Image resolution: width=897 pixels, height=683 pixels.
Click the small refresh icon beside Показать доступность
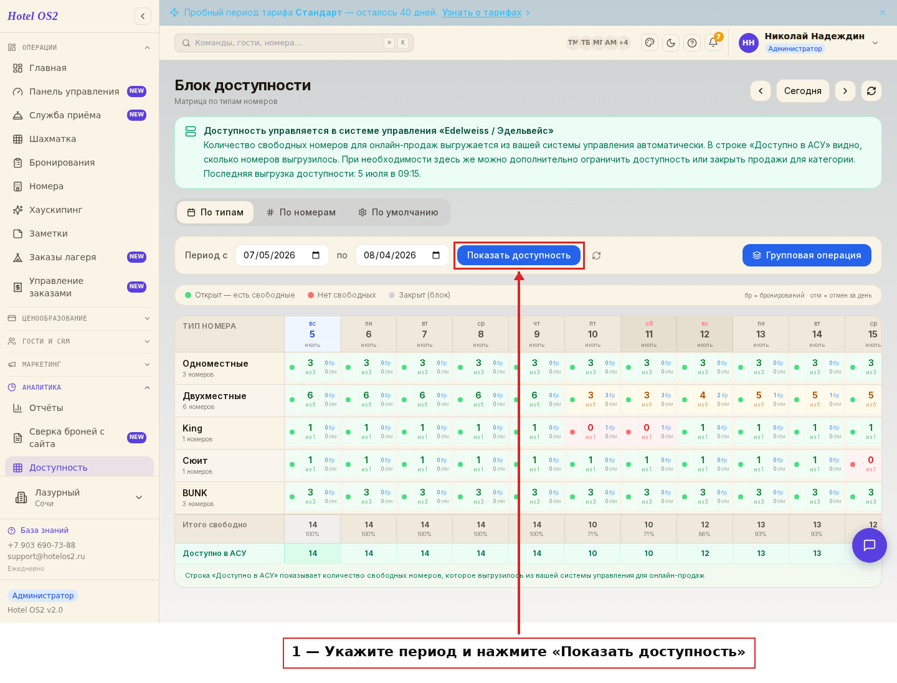597,256
